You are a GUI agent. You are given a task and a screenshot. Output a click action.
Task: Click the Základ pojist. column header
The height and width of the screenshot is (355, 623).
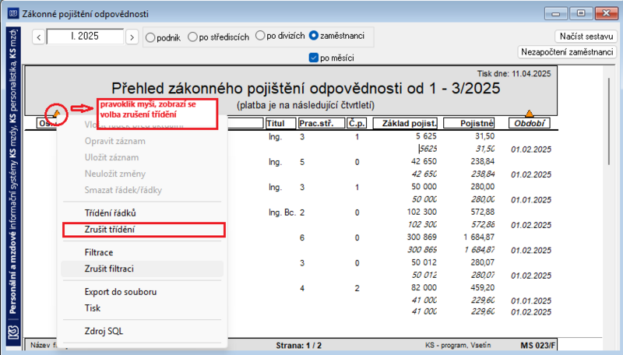click(x=406, y=124)
